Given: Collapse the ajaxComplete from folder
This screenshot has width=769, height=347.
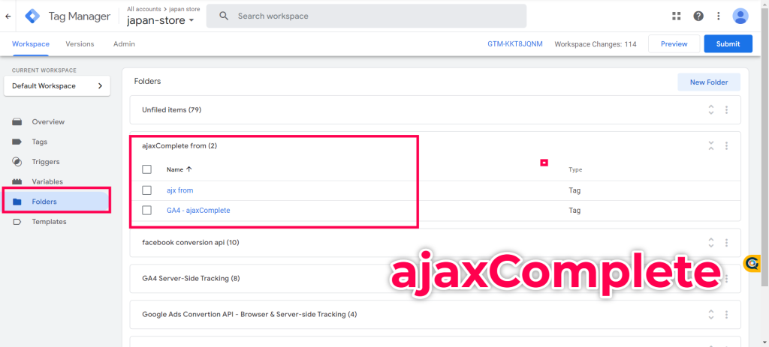Looking at the screenshot, I should coord(711,146).
